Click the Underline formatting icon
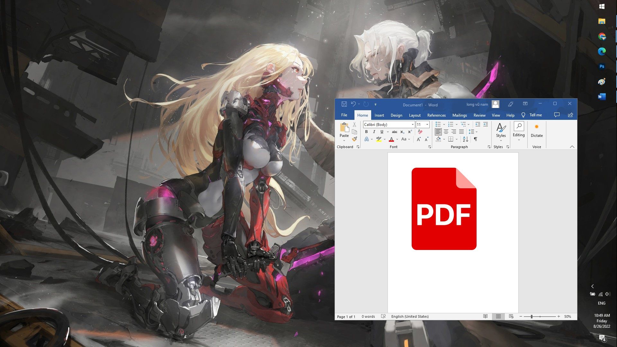Viewport: 617px width, 347px height. click(381, 131)
